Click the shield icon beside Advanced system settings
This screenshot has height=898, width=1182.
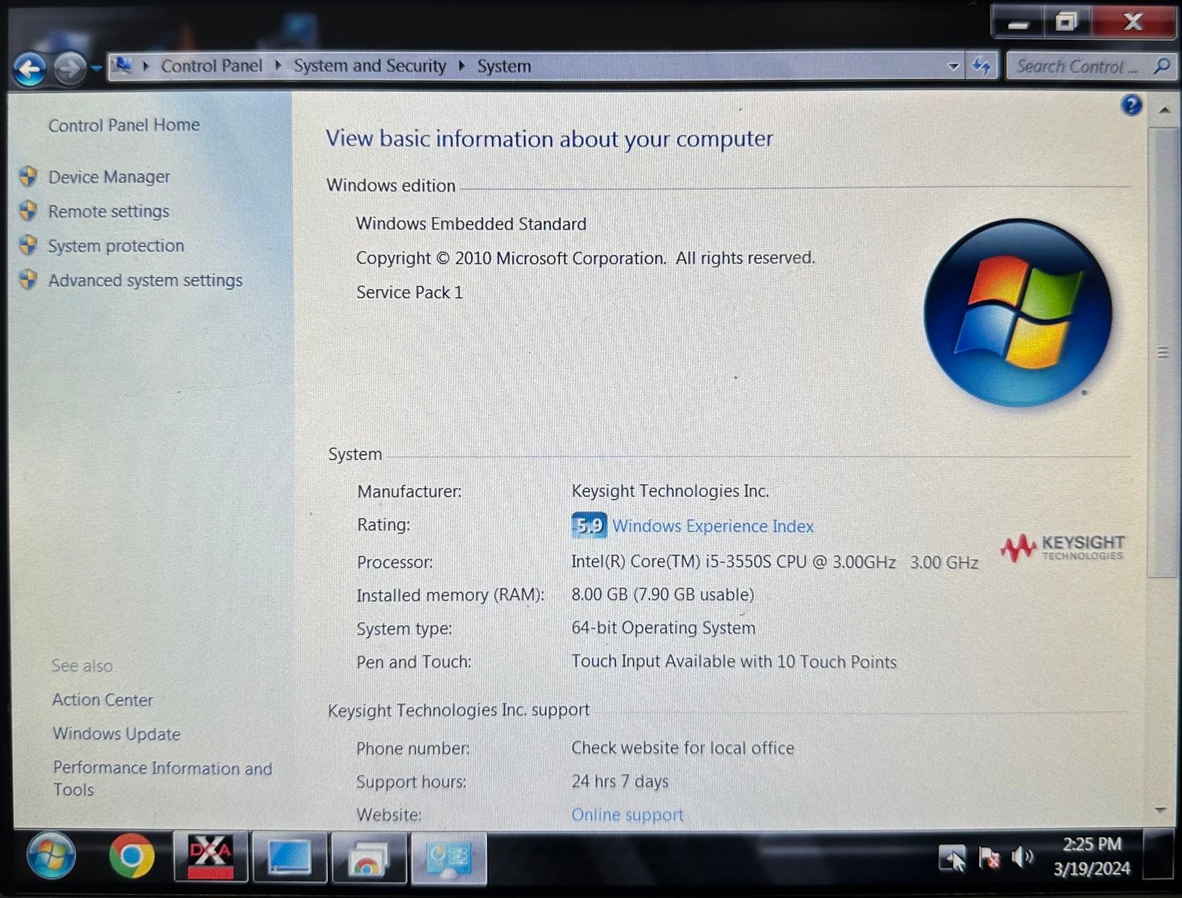pyautogui.click(x=29, y=279)
